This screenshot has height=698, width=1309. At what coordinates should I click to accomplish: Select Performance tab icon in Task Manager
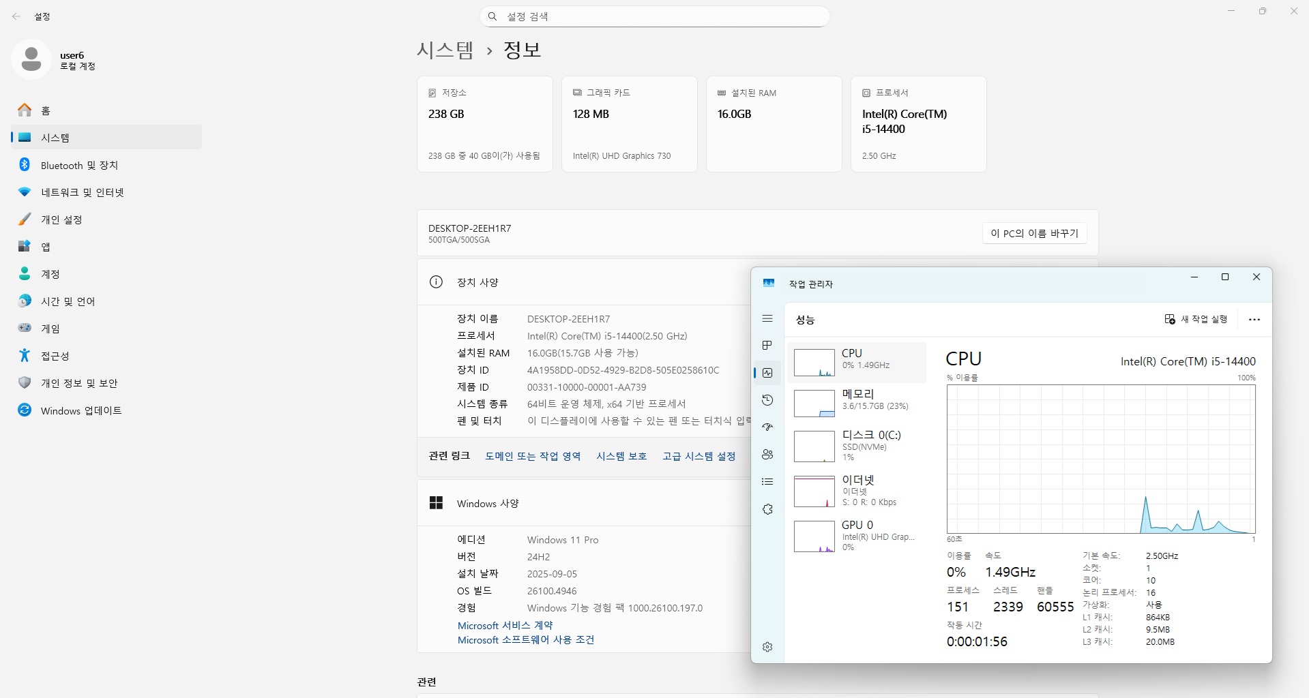coord(767,373)
